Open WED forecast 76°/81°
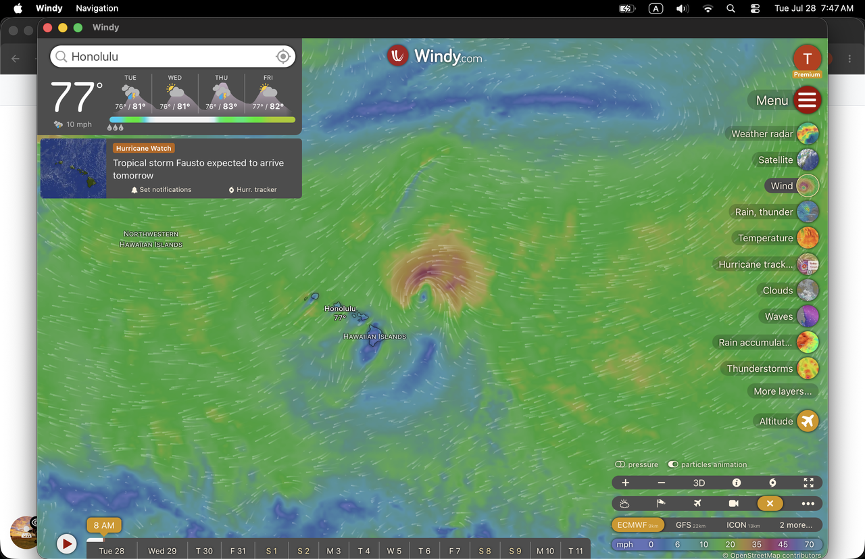Viewport: 865px width, 559px height. [x=175, y=93]
